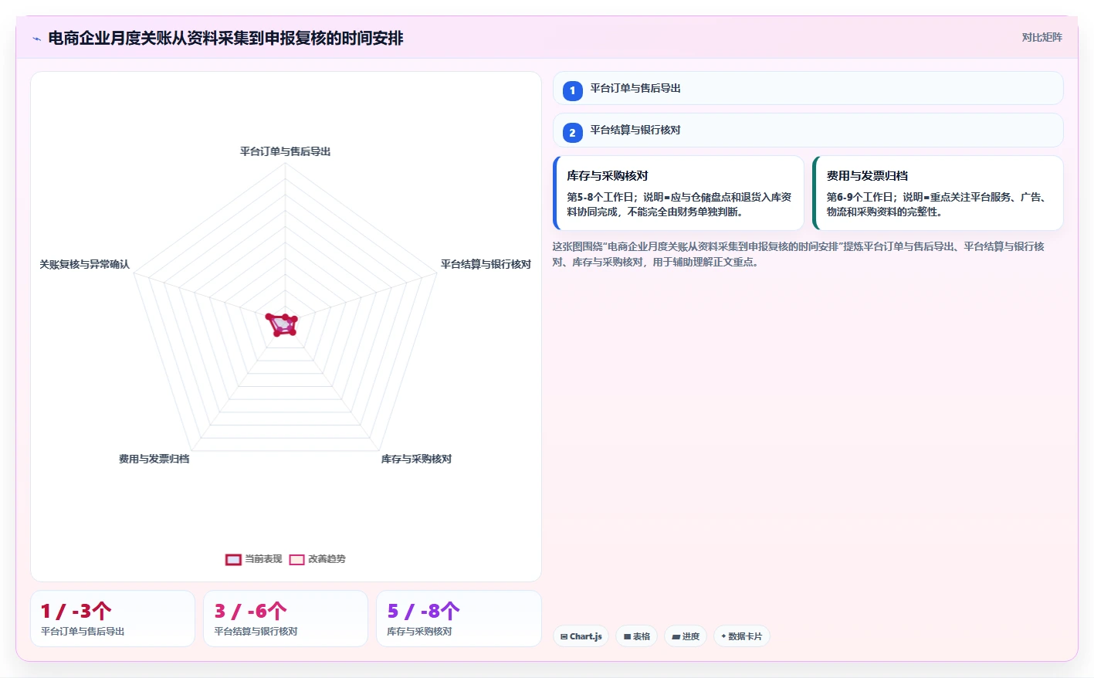
Task: Click the text 第6-9个工作日 in expense card
Action: tap(859, 197)
